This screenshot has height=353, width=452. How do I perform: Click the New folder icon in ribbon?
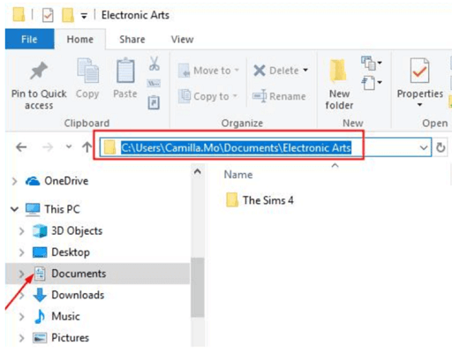pyautogui.click(x=338, y=71)
